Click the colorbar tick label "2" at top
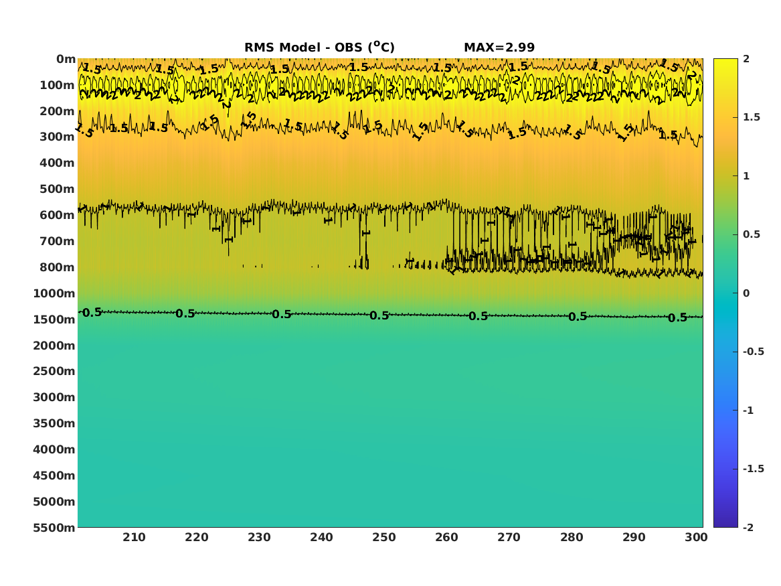This screenshot has height=586, width=781. coord(746,59)
